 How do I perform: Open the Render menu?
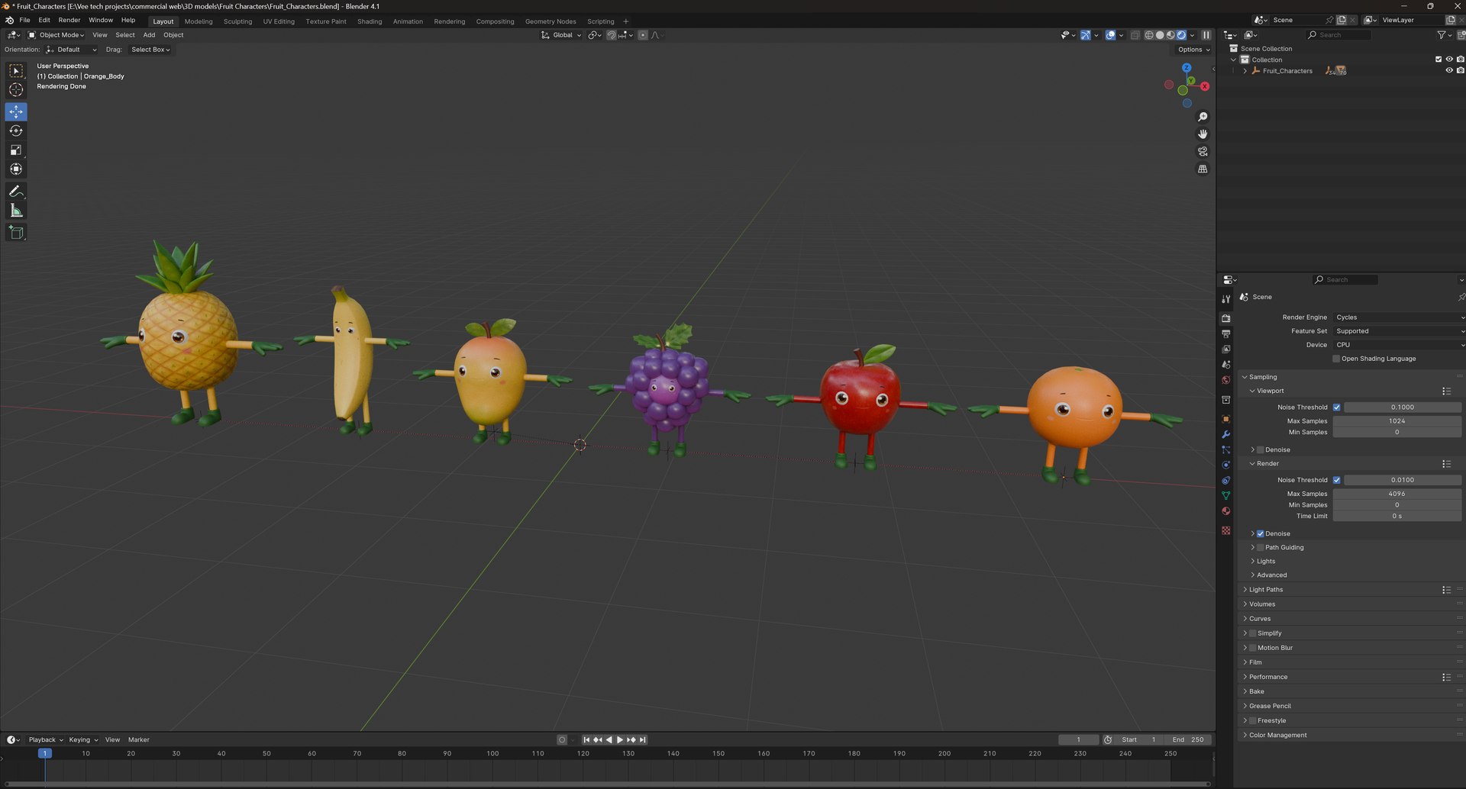[x=69, y=21]
